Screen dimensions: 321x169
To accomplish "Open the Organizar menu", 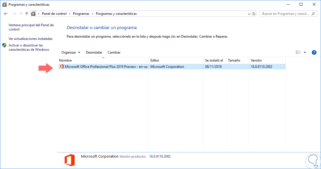I will [71, 52].
